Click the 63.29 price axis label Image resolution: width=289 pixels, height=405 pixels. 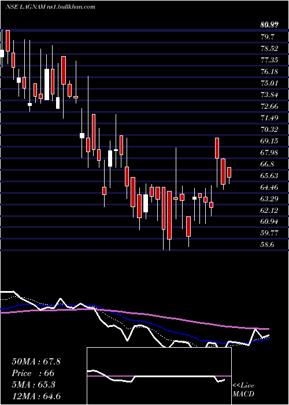269,199
